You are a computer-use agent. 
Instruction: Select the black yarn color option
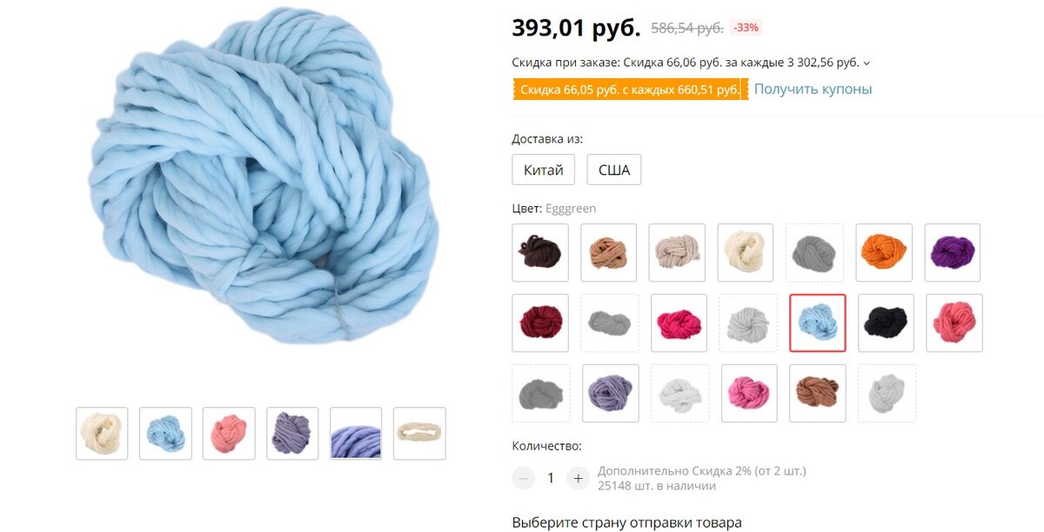[x=886, y=323]
